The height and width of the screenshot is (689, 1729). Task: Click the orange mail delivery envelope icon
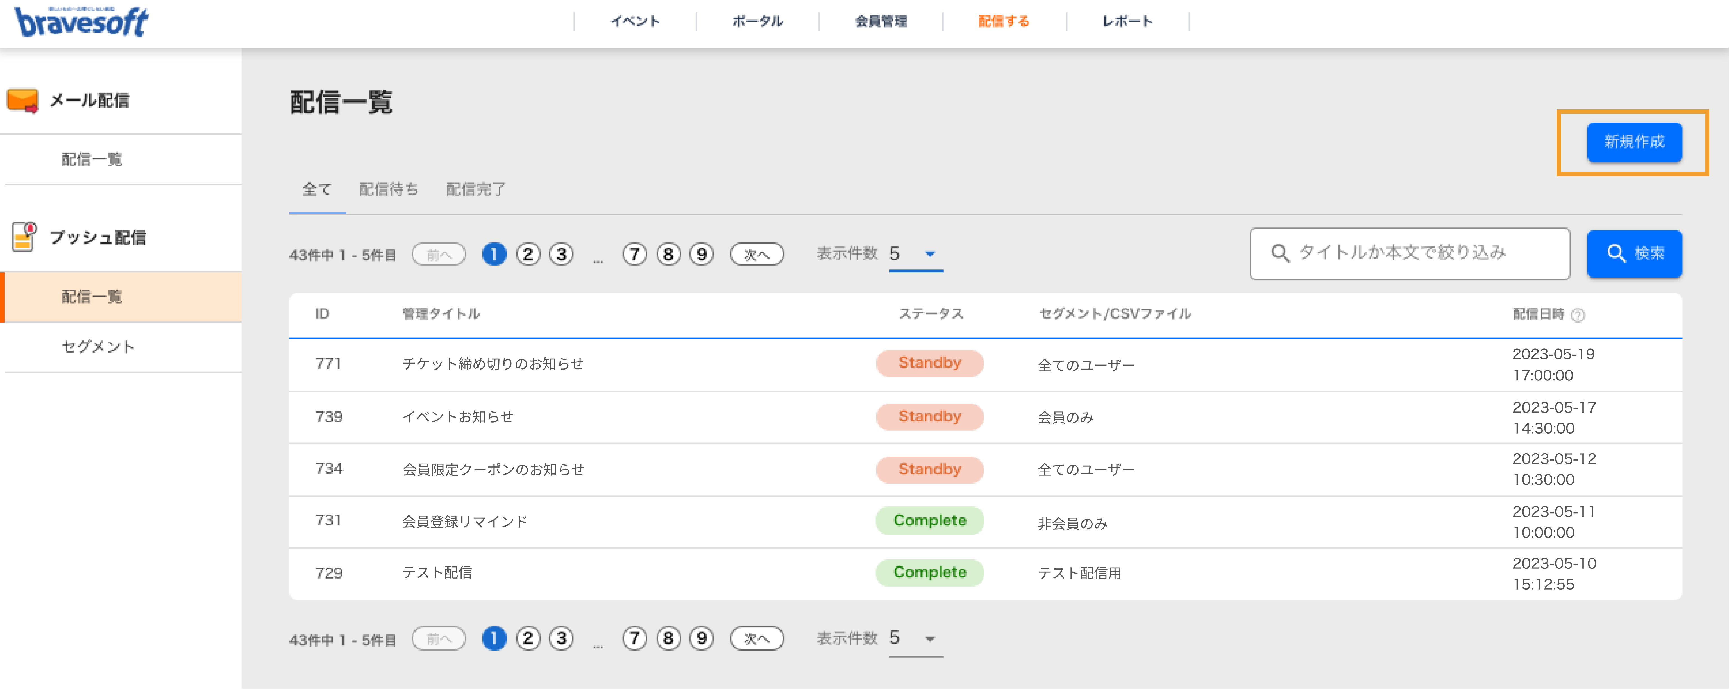[x=23, y=101]
